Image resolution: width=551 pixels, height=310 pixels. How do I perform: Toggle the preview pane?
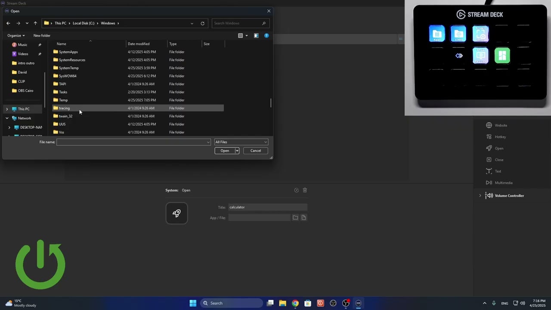(256, 36)
